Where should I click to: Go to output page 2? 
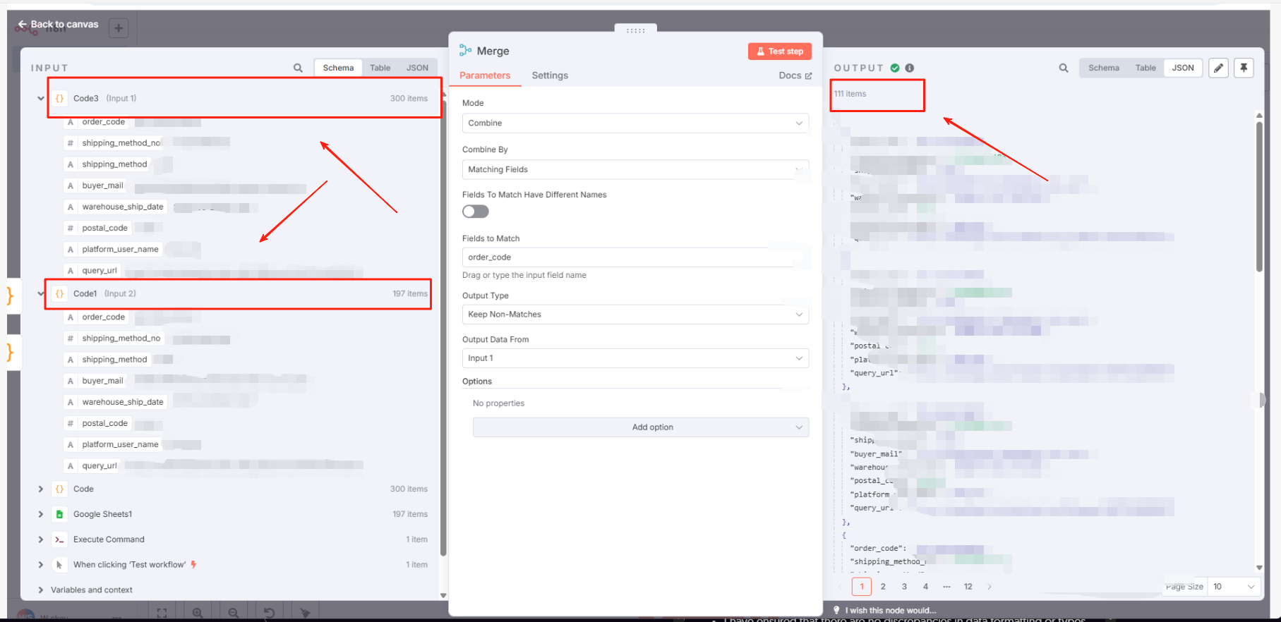pyautogui.click(x=883, y=587)
